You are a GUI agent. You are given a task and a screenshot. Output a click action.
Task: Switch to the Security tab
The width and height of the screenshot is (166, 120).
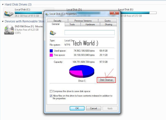(57, 21)
